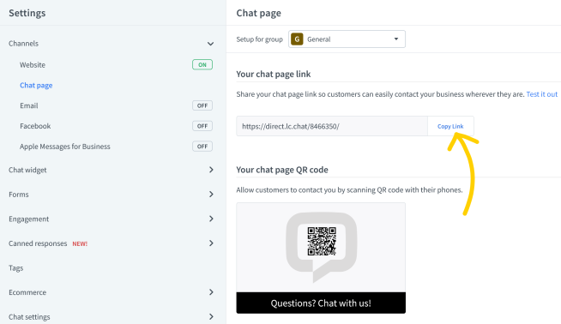Toggle the Email channel OFF switch

click(202, 105)
